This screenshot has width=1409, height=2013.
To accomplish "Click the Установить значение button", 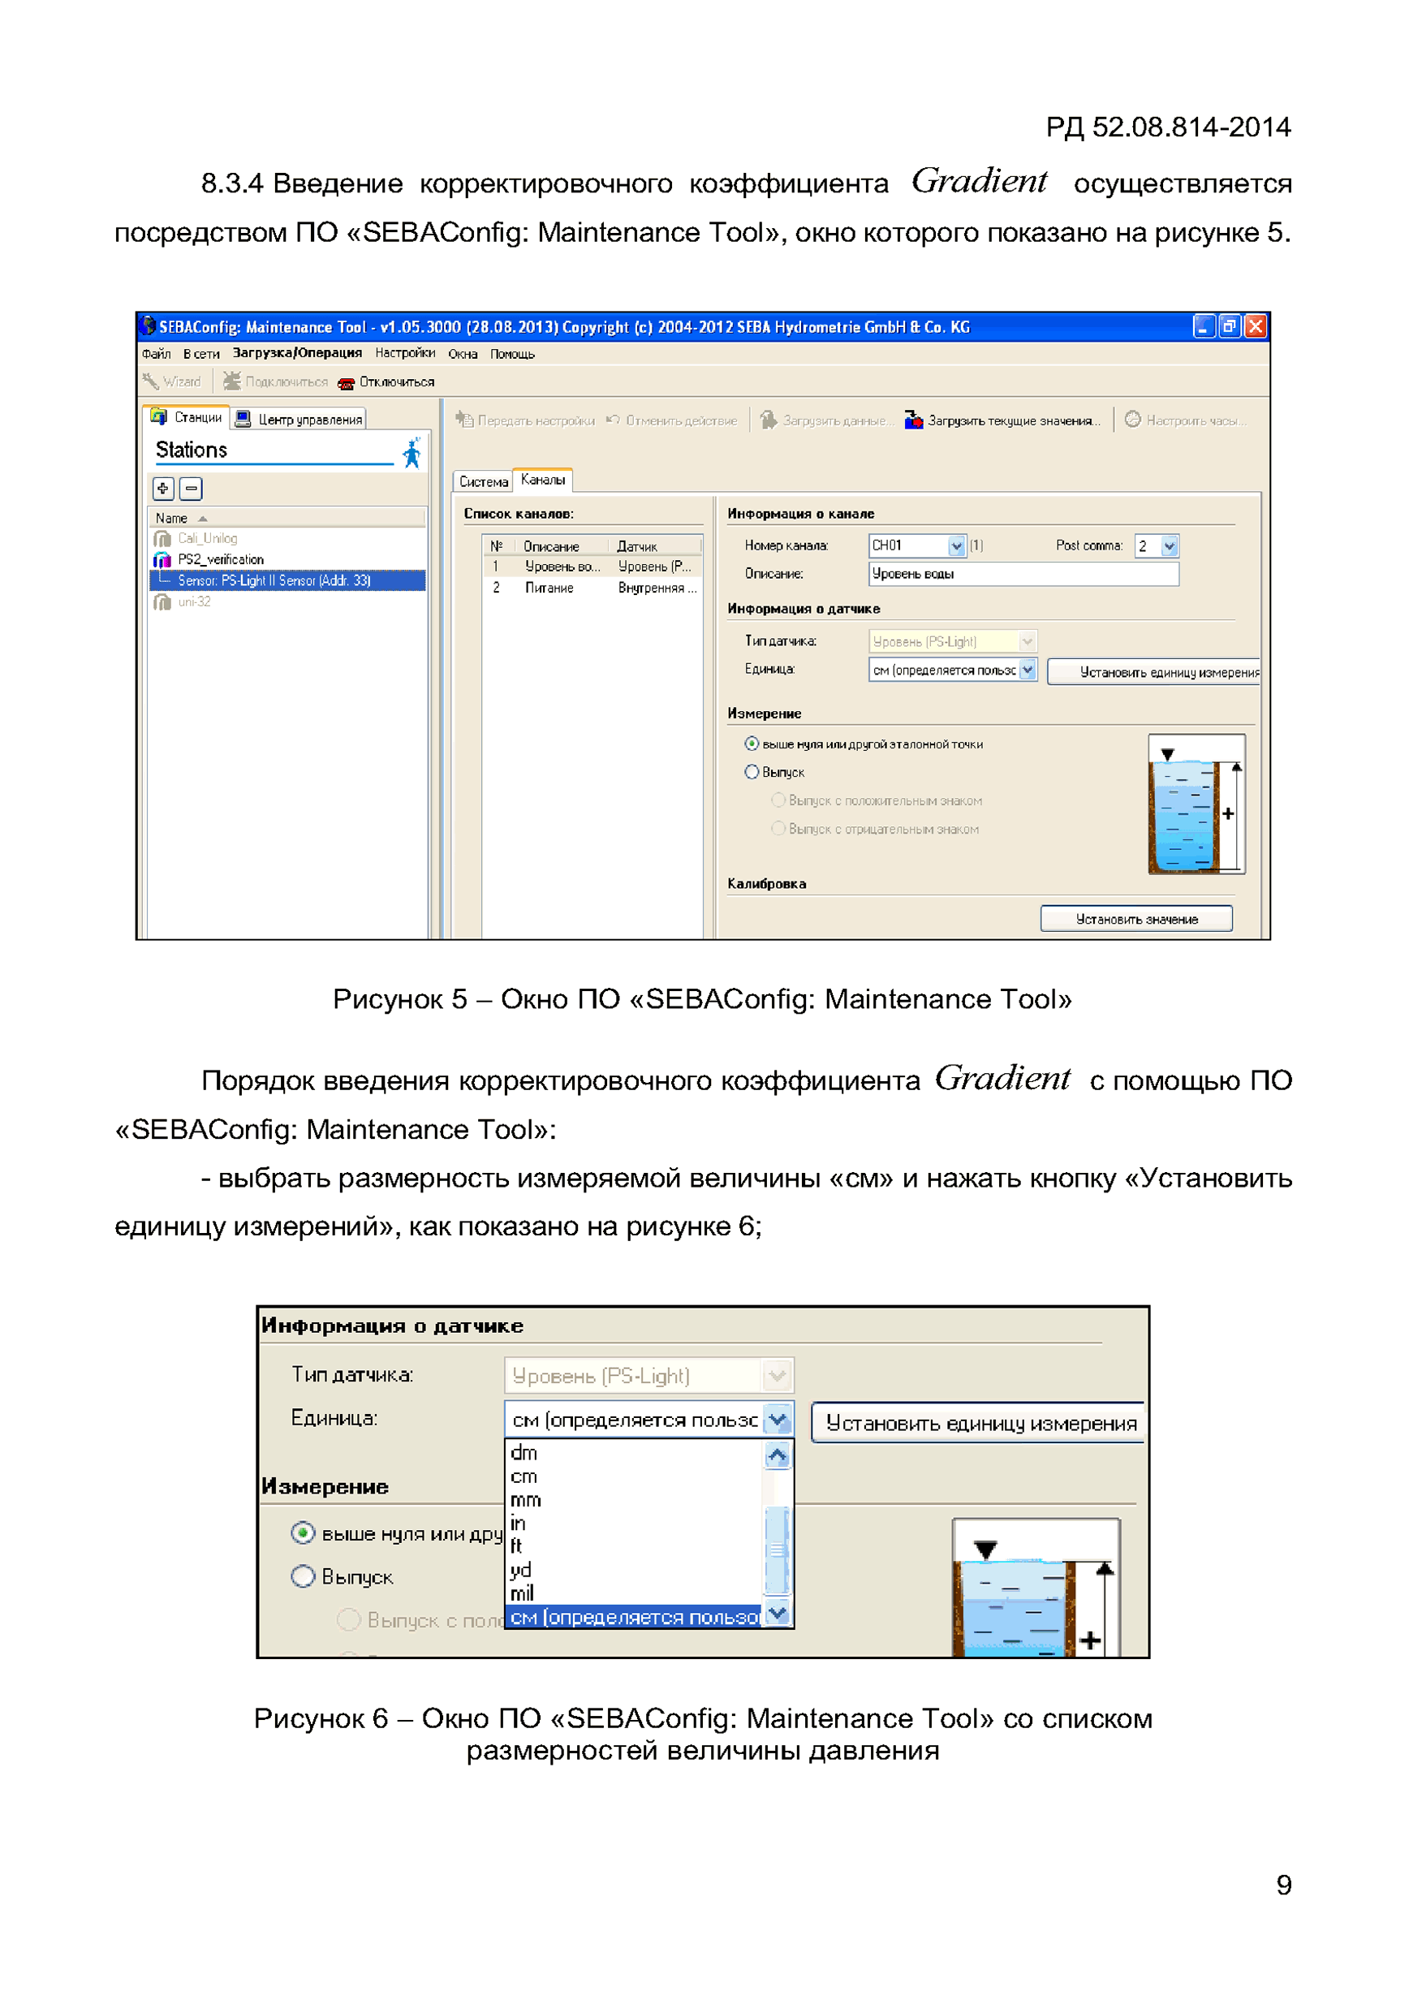I will [1136, 919].
